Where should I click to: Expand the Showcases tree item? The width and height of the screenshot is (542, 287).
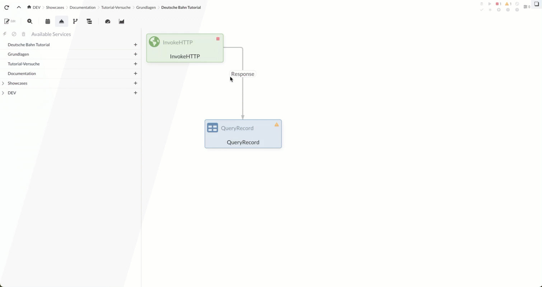click(x=3, y=83)
